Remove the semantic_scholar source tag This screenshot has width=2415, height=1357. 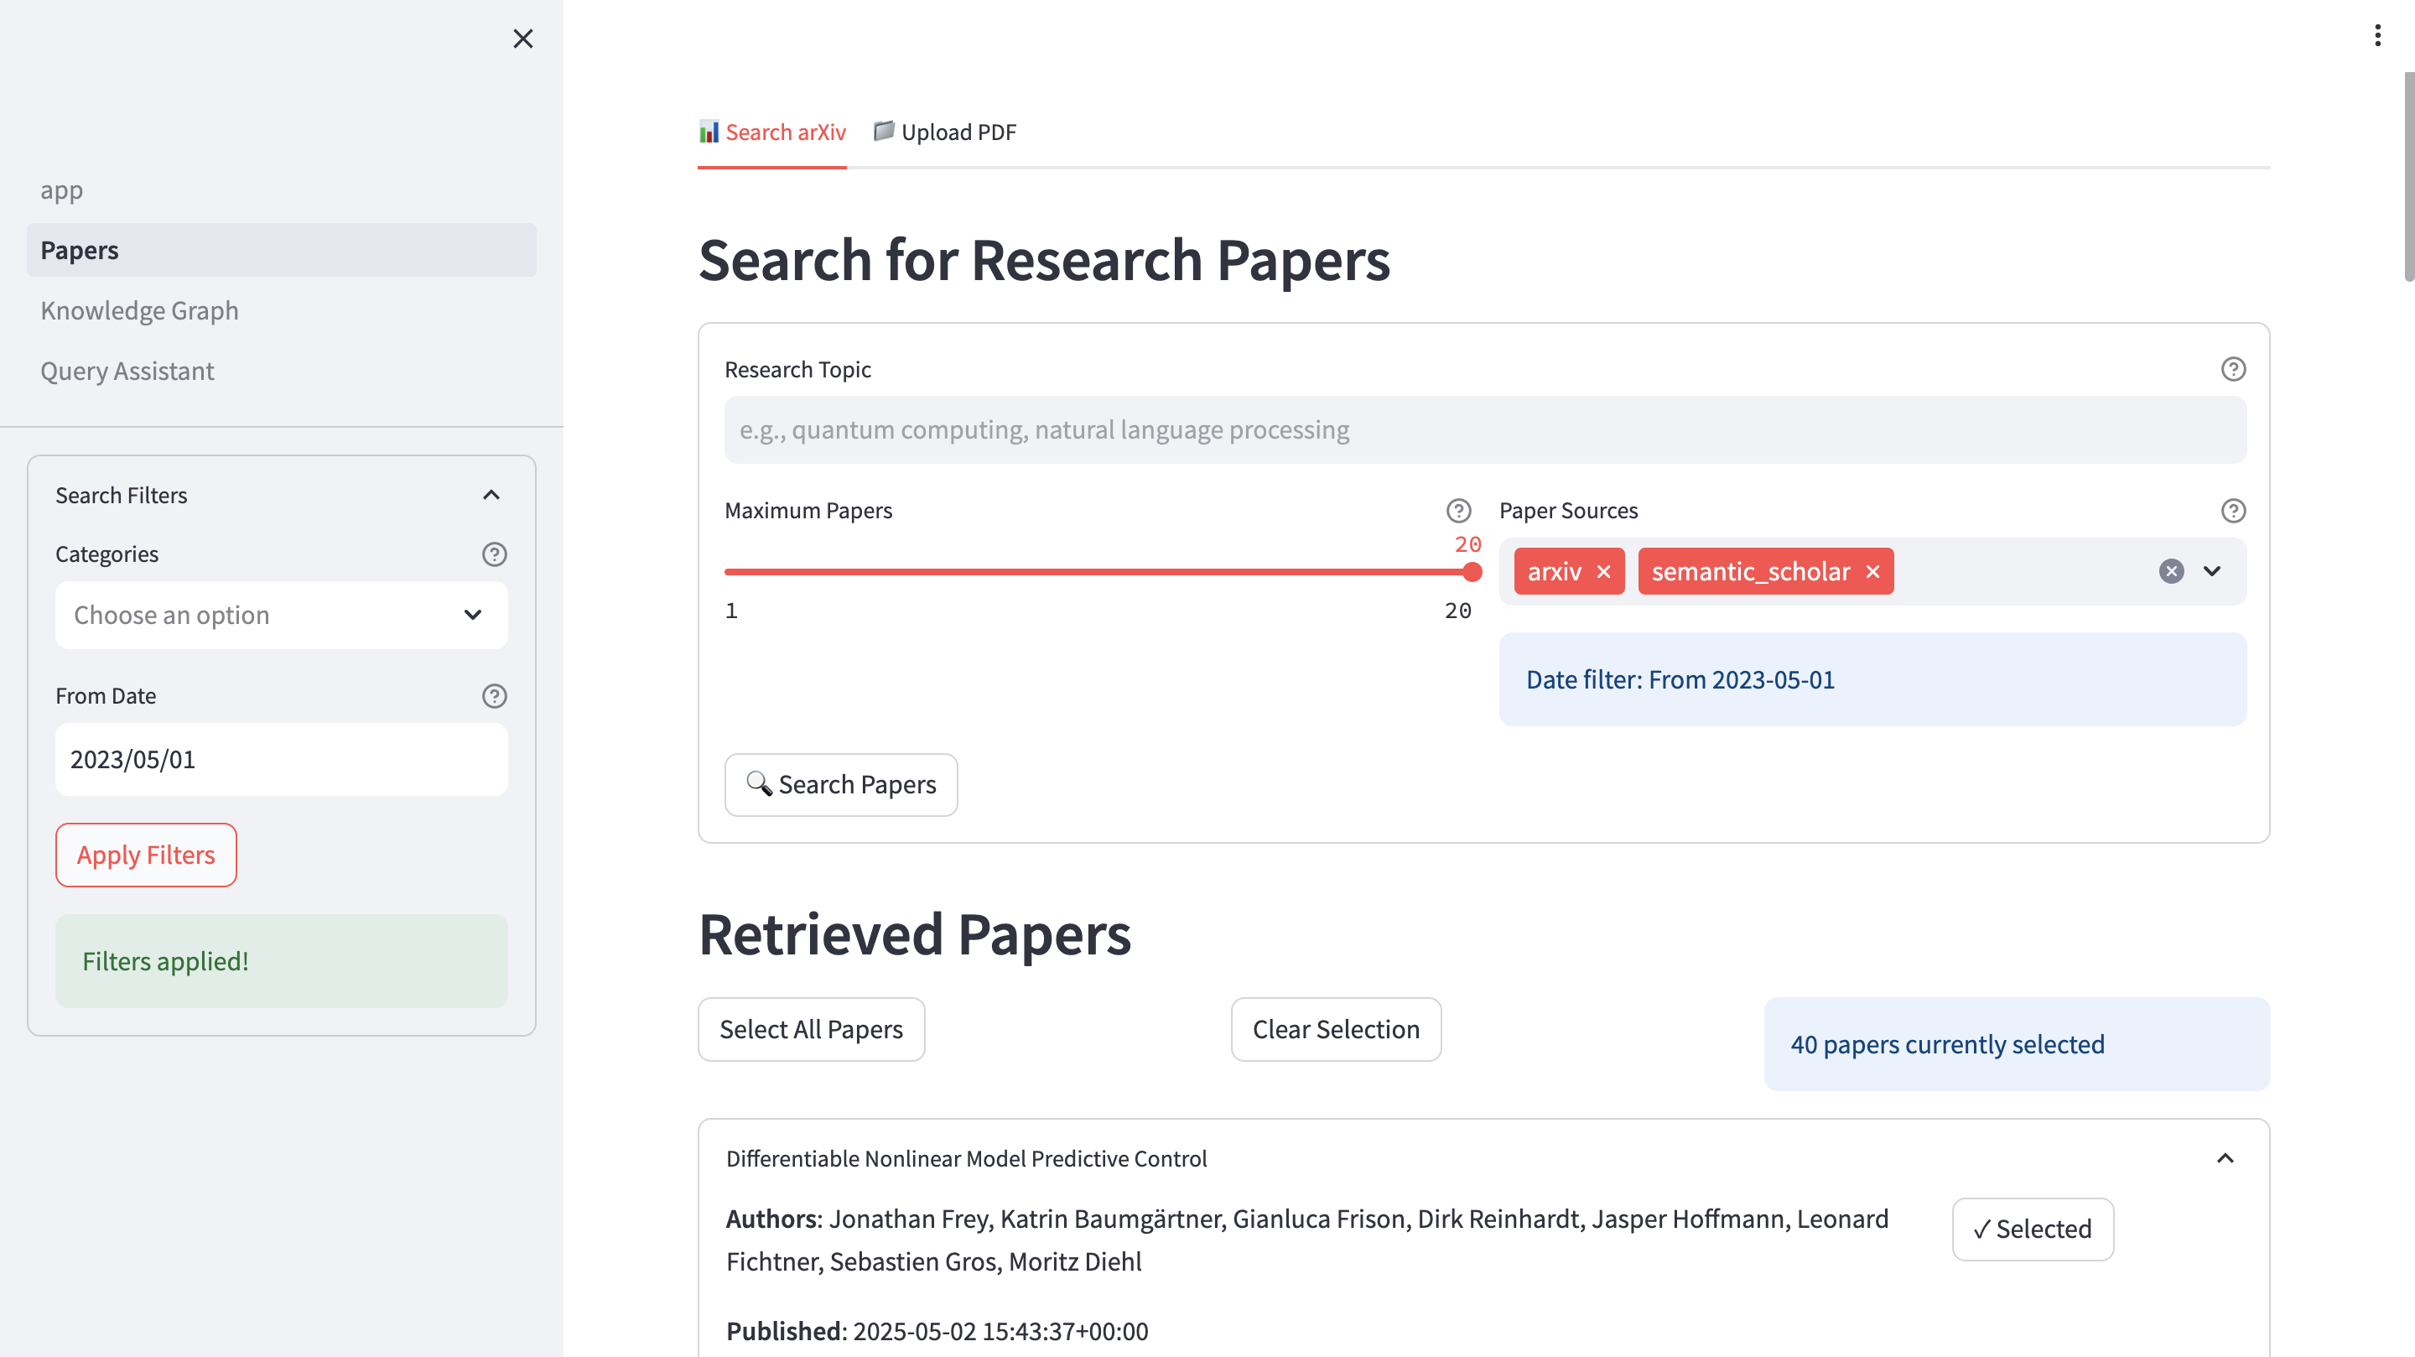[1872, 572]
